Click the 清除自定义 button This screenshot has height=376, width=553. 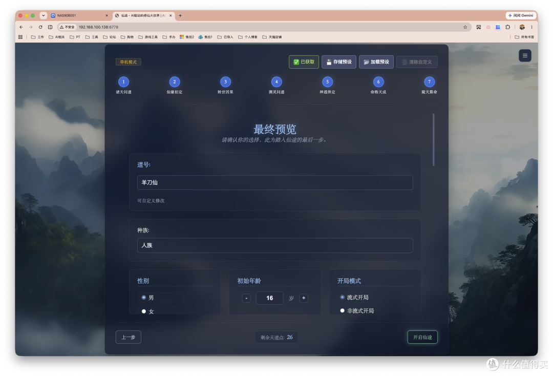(x=417, y=62)
